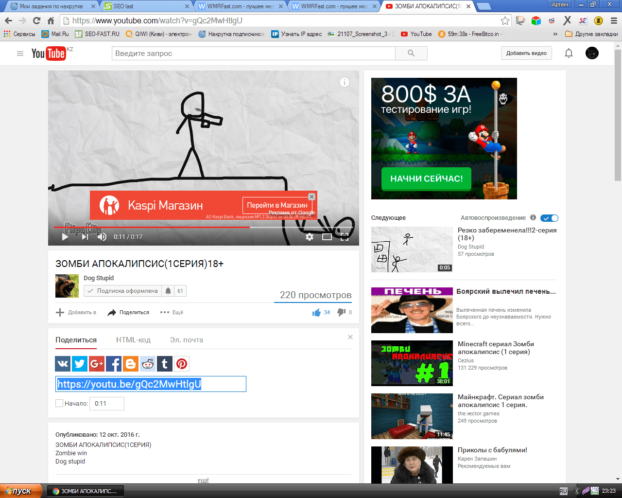Mute the video volume

coord(102,237)
